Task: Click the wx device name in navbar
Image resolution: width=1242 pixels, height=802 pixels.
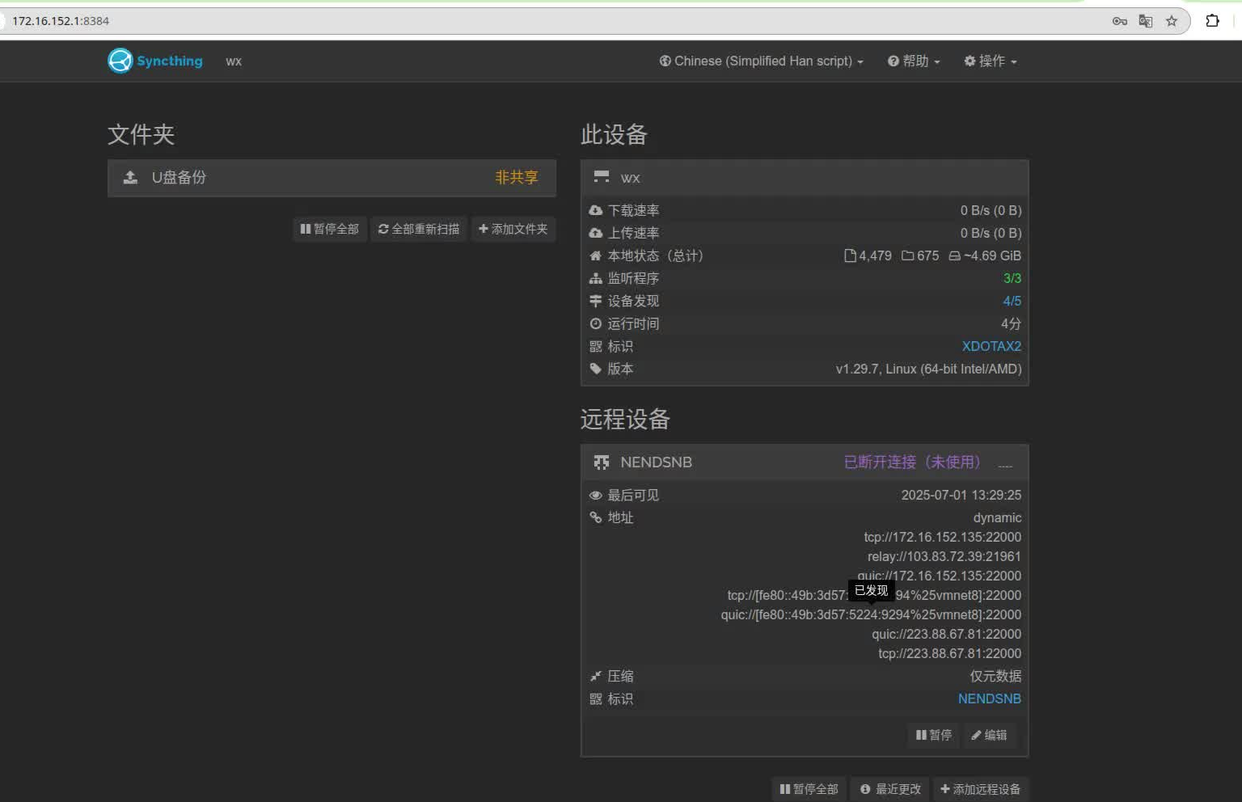Action: pyautogui.click(x=234, y=61)
